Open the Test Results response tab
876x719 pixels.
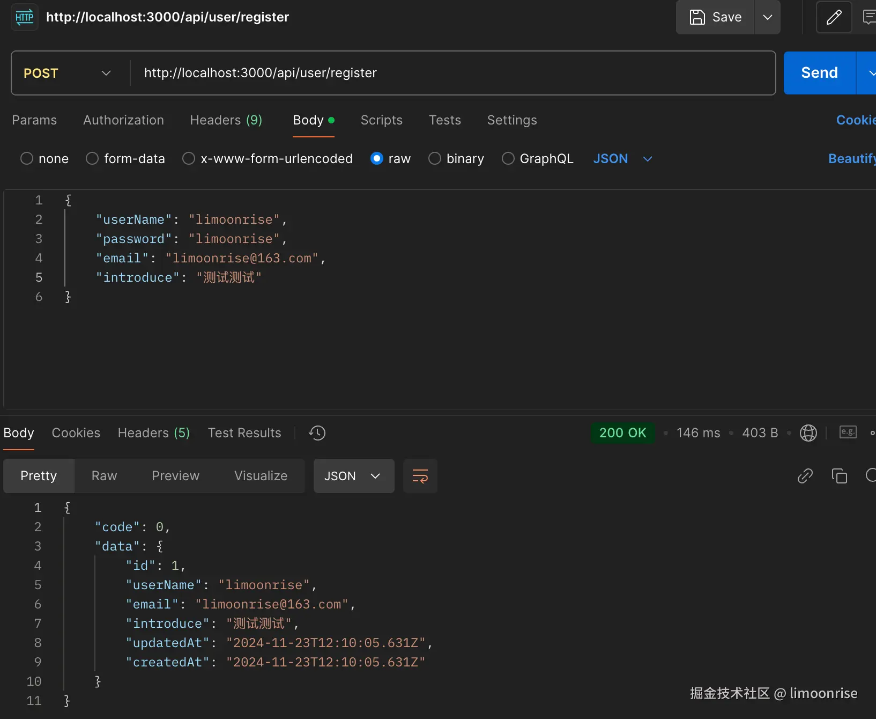(x=244, y=433)
